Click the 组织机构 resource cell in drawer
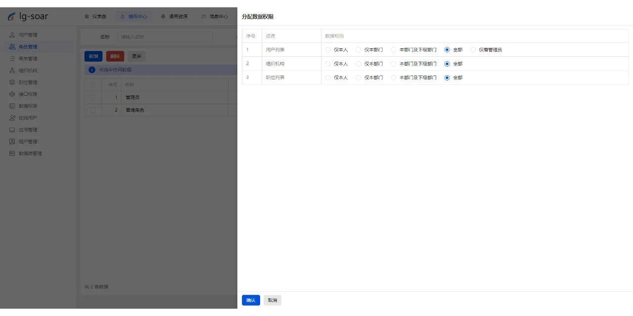The height and width of the screenshot is (316, 633). pyautogui.click(x=291, y=64)
